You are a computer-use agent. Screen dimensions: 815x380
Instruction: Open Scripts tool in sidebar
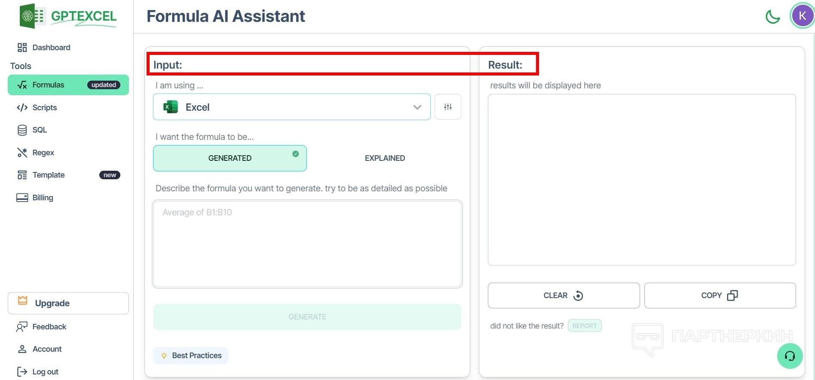[44, 108]
